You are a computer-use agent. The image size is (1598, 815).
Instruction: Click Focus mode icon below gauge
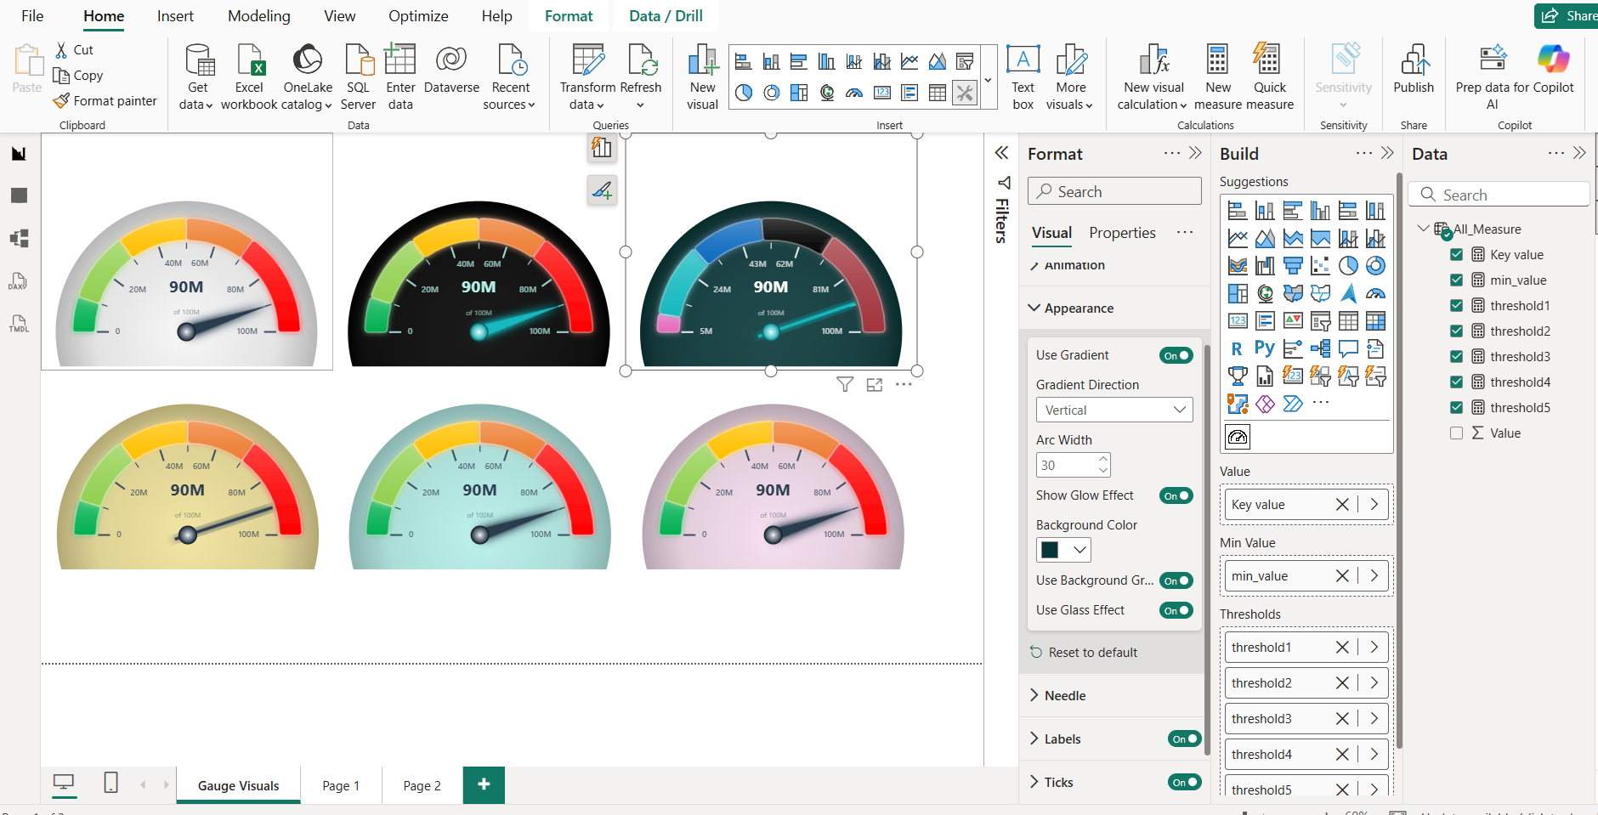(874, 385)
